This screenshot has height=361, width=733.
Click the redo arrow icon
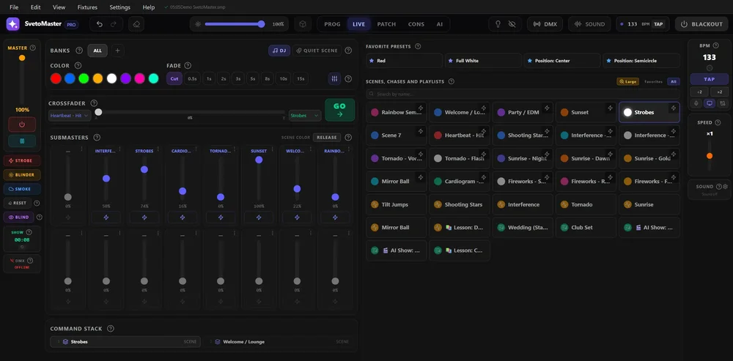pos(113,24)
